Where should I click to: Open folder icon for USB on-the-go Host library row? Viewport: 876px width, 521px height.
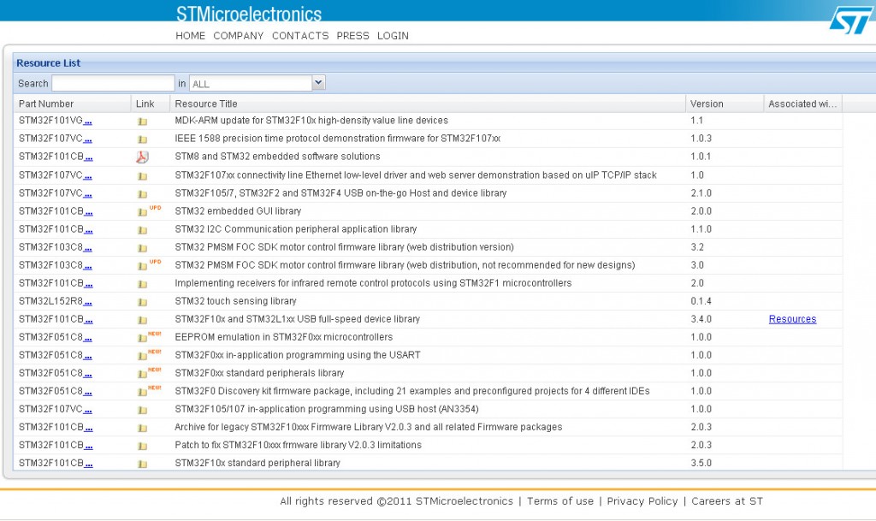(x=143, y=193)
